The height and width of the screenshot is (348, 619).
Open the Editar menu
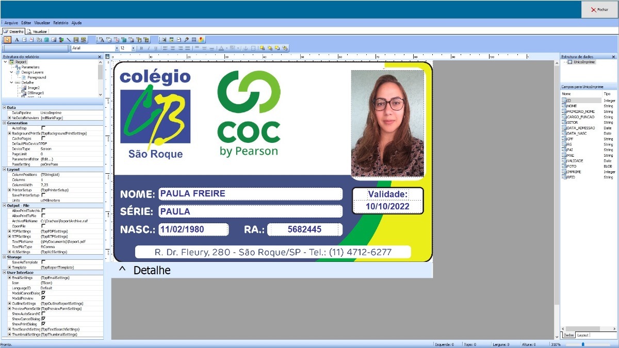point(26,23)
